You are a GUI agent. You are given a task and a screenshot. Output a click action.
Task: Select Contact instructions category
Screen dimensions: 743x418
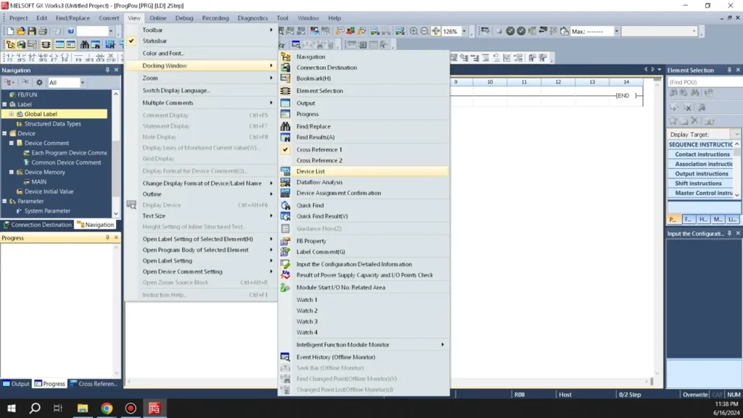click(x=702, y=154)
